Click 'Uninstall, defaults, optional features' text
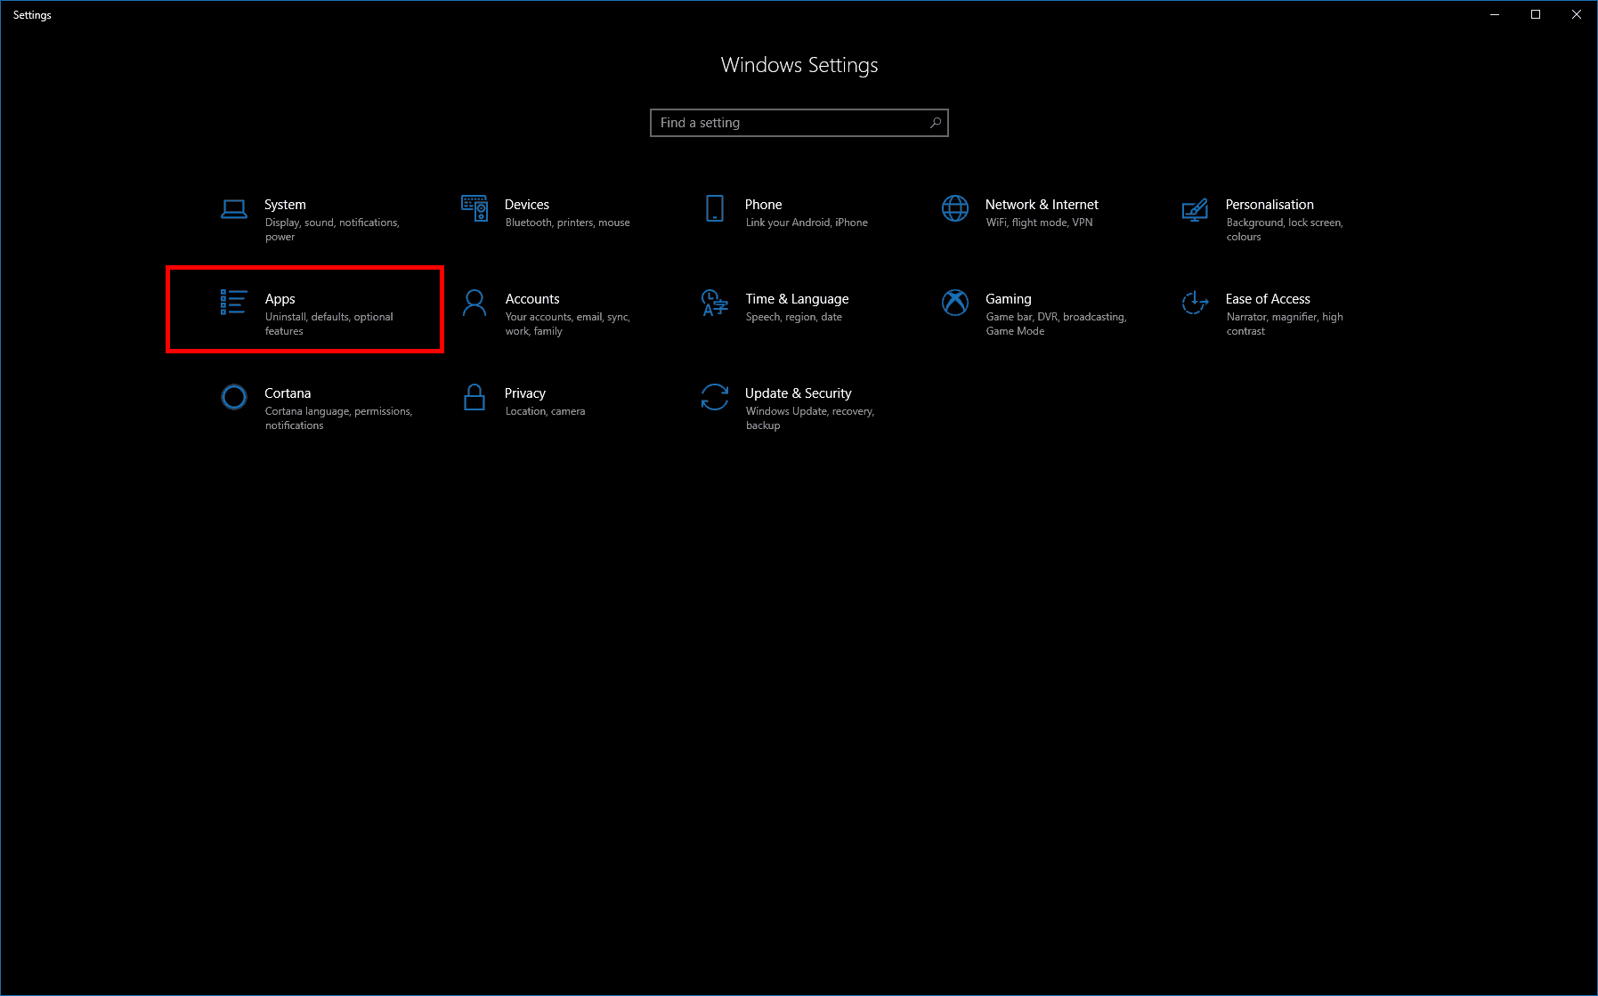 click(329, 324)
